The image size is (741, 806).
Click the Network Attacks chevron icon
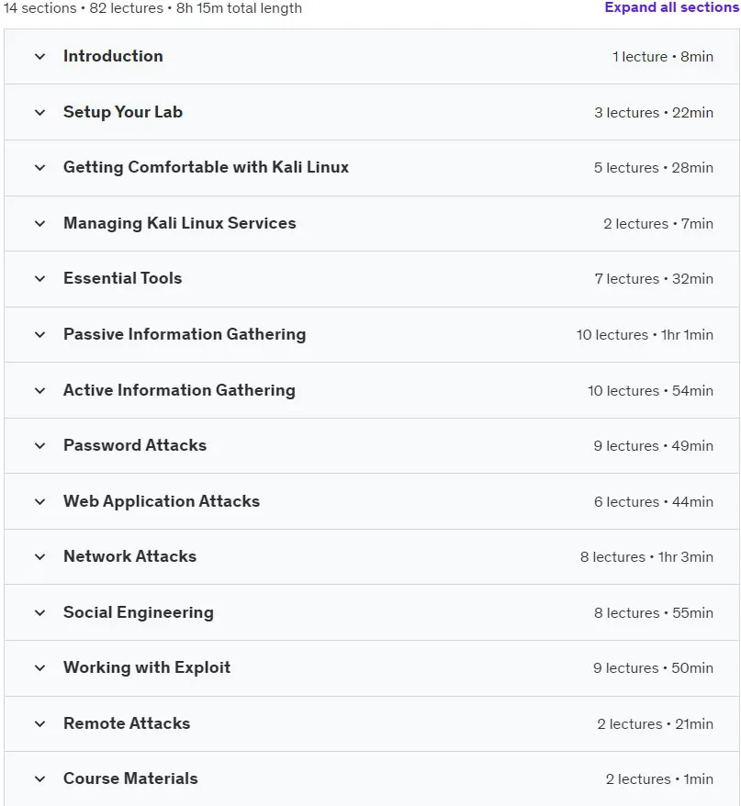click(39, 556)
